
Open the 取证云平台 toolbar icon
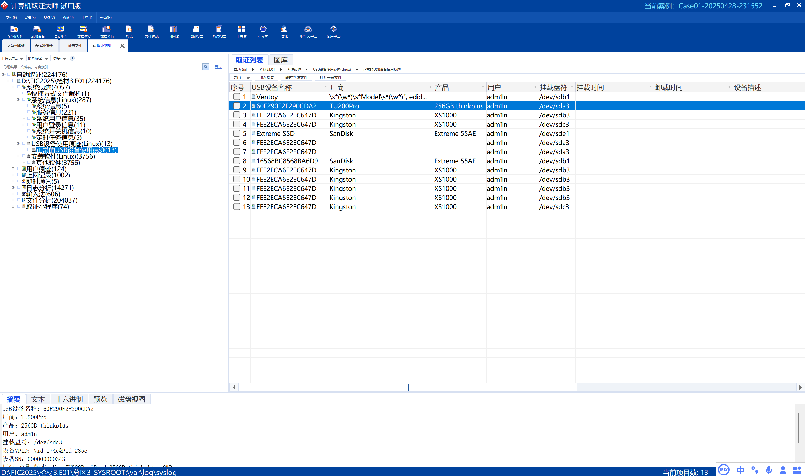click(308, 32)
